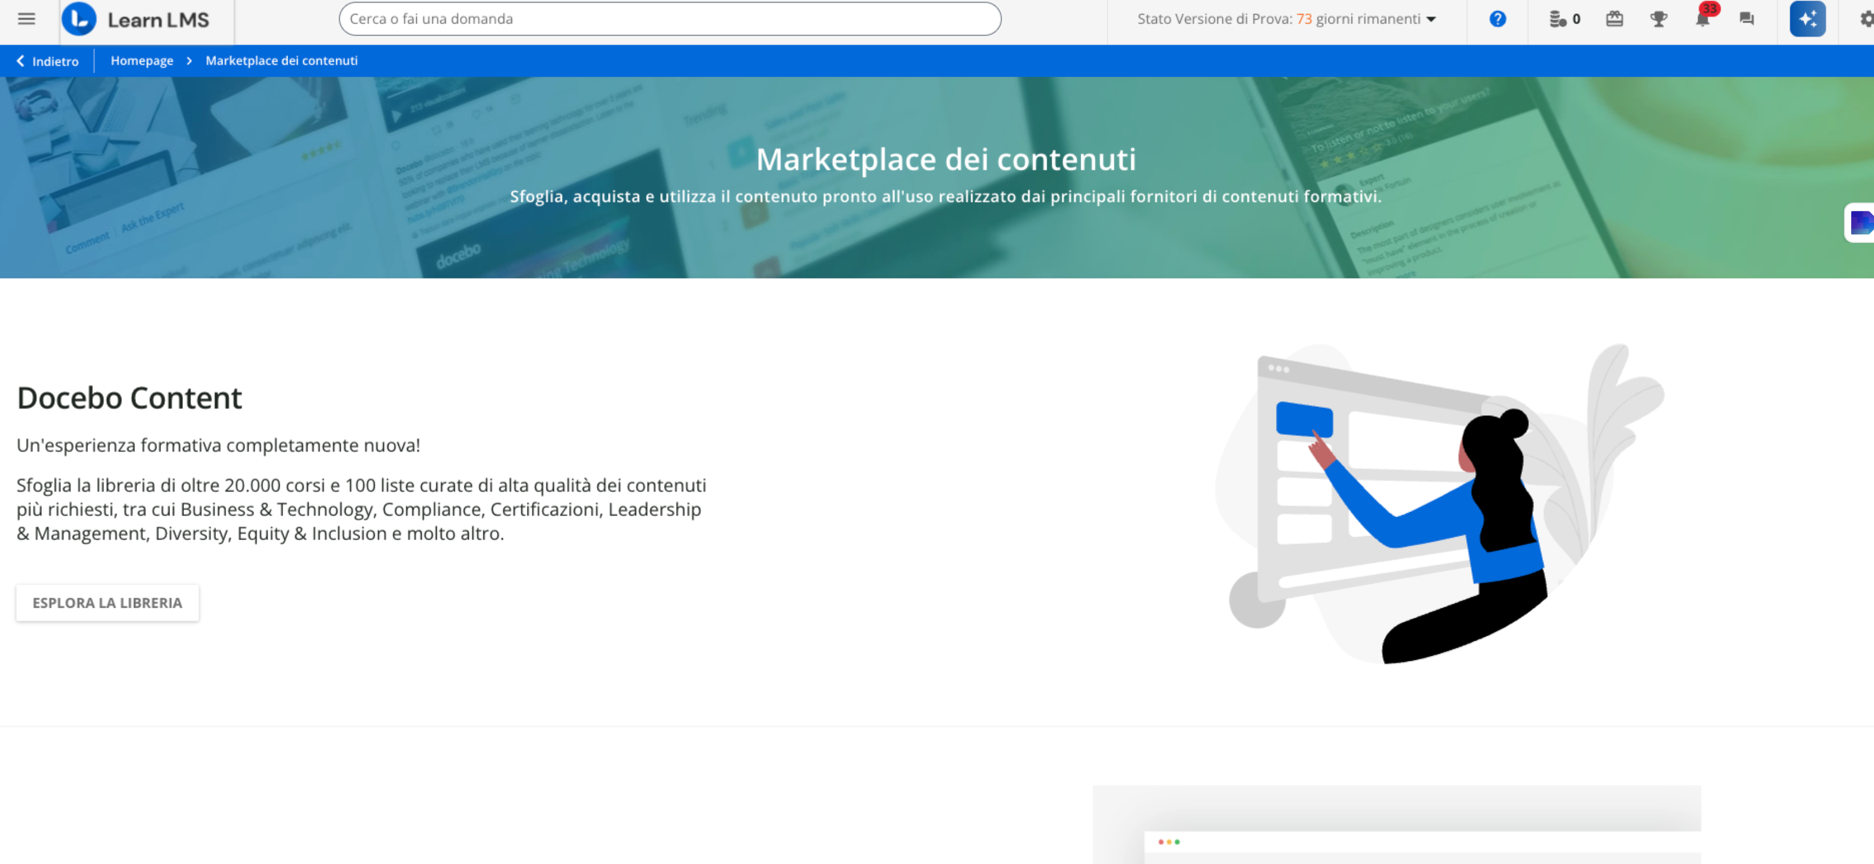Click 'Un'esperienza formativa completamente nuova!' text
This screenshot has width=1874, height=864.
218,445
